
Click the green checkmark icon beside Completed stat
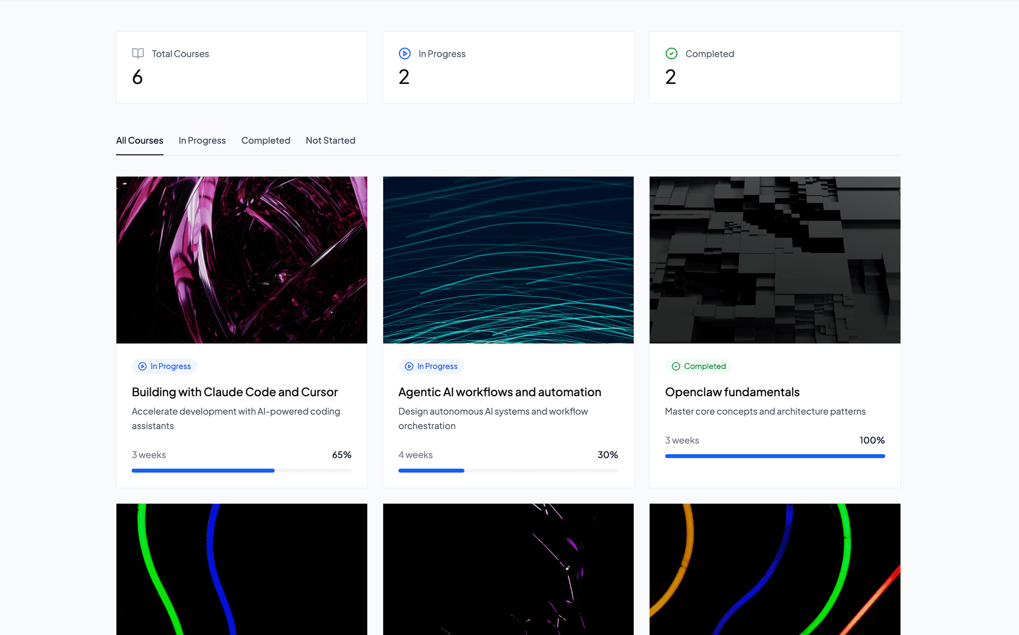pyautogui.click(x=671, y=54)
